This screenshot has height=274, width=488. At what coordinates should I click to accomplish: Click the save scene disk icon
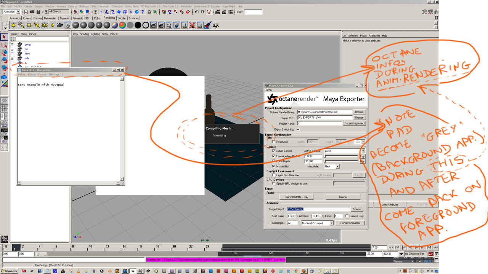tap(39, 12)
